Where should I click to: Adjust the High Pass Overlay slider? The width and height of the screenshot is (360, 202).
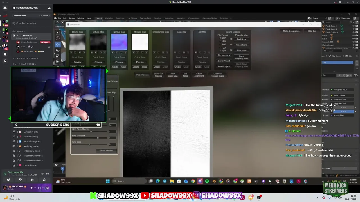[89, 132]
